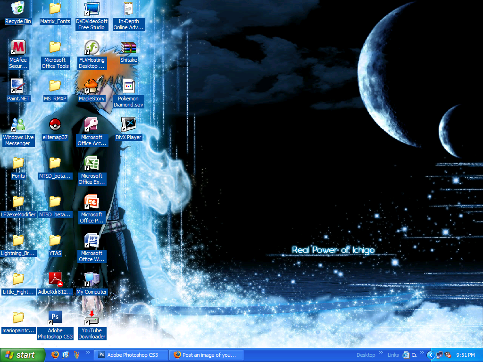Open the DivX Player shortcut
The image size is (483, 362).
click(128, 124)
